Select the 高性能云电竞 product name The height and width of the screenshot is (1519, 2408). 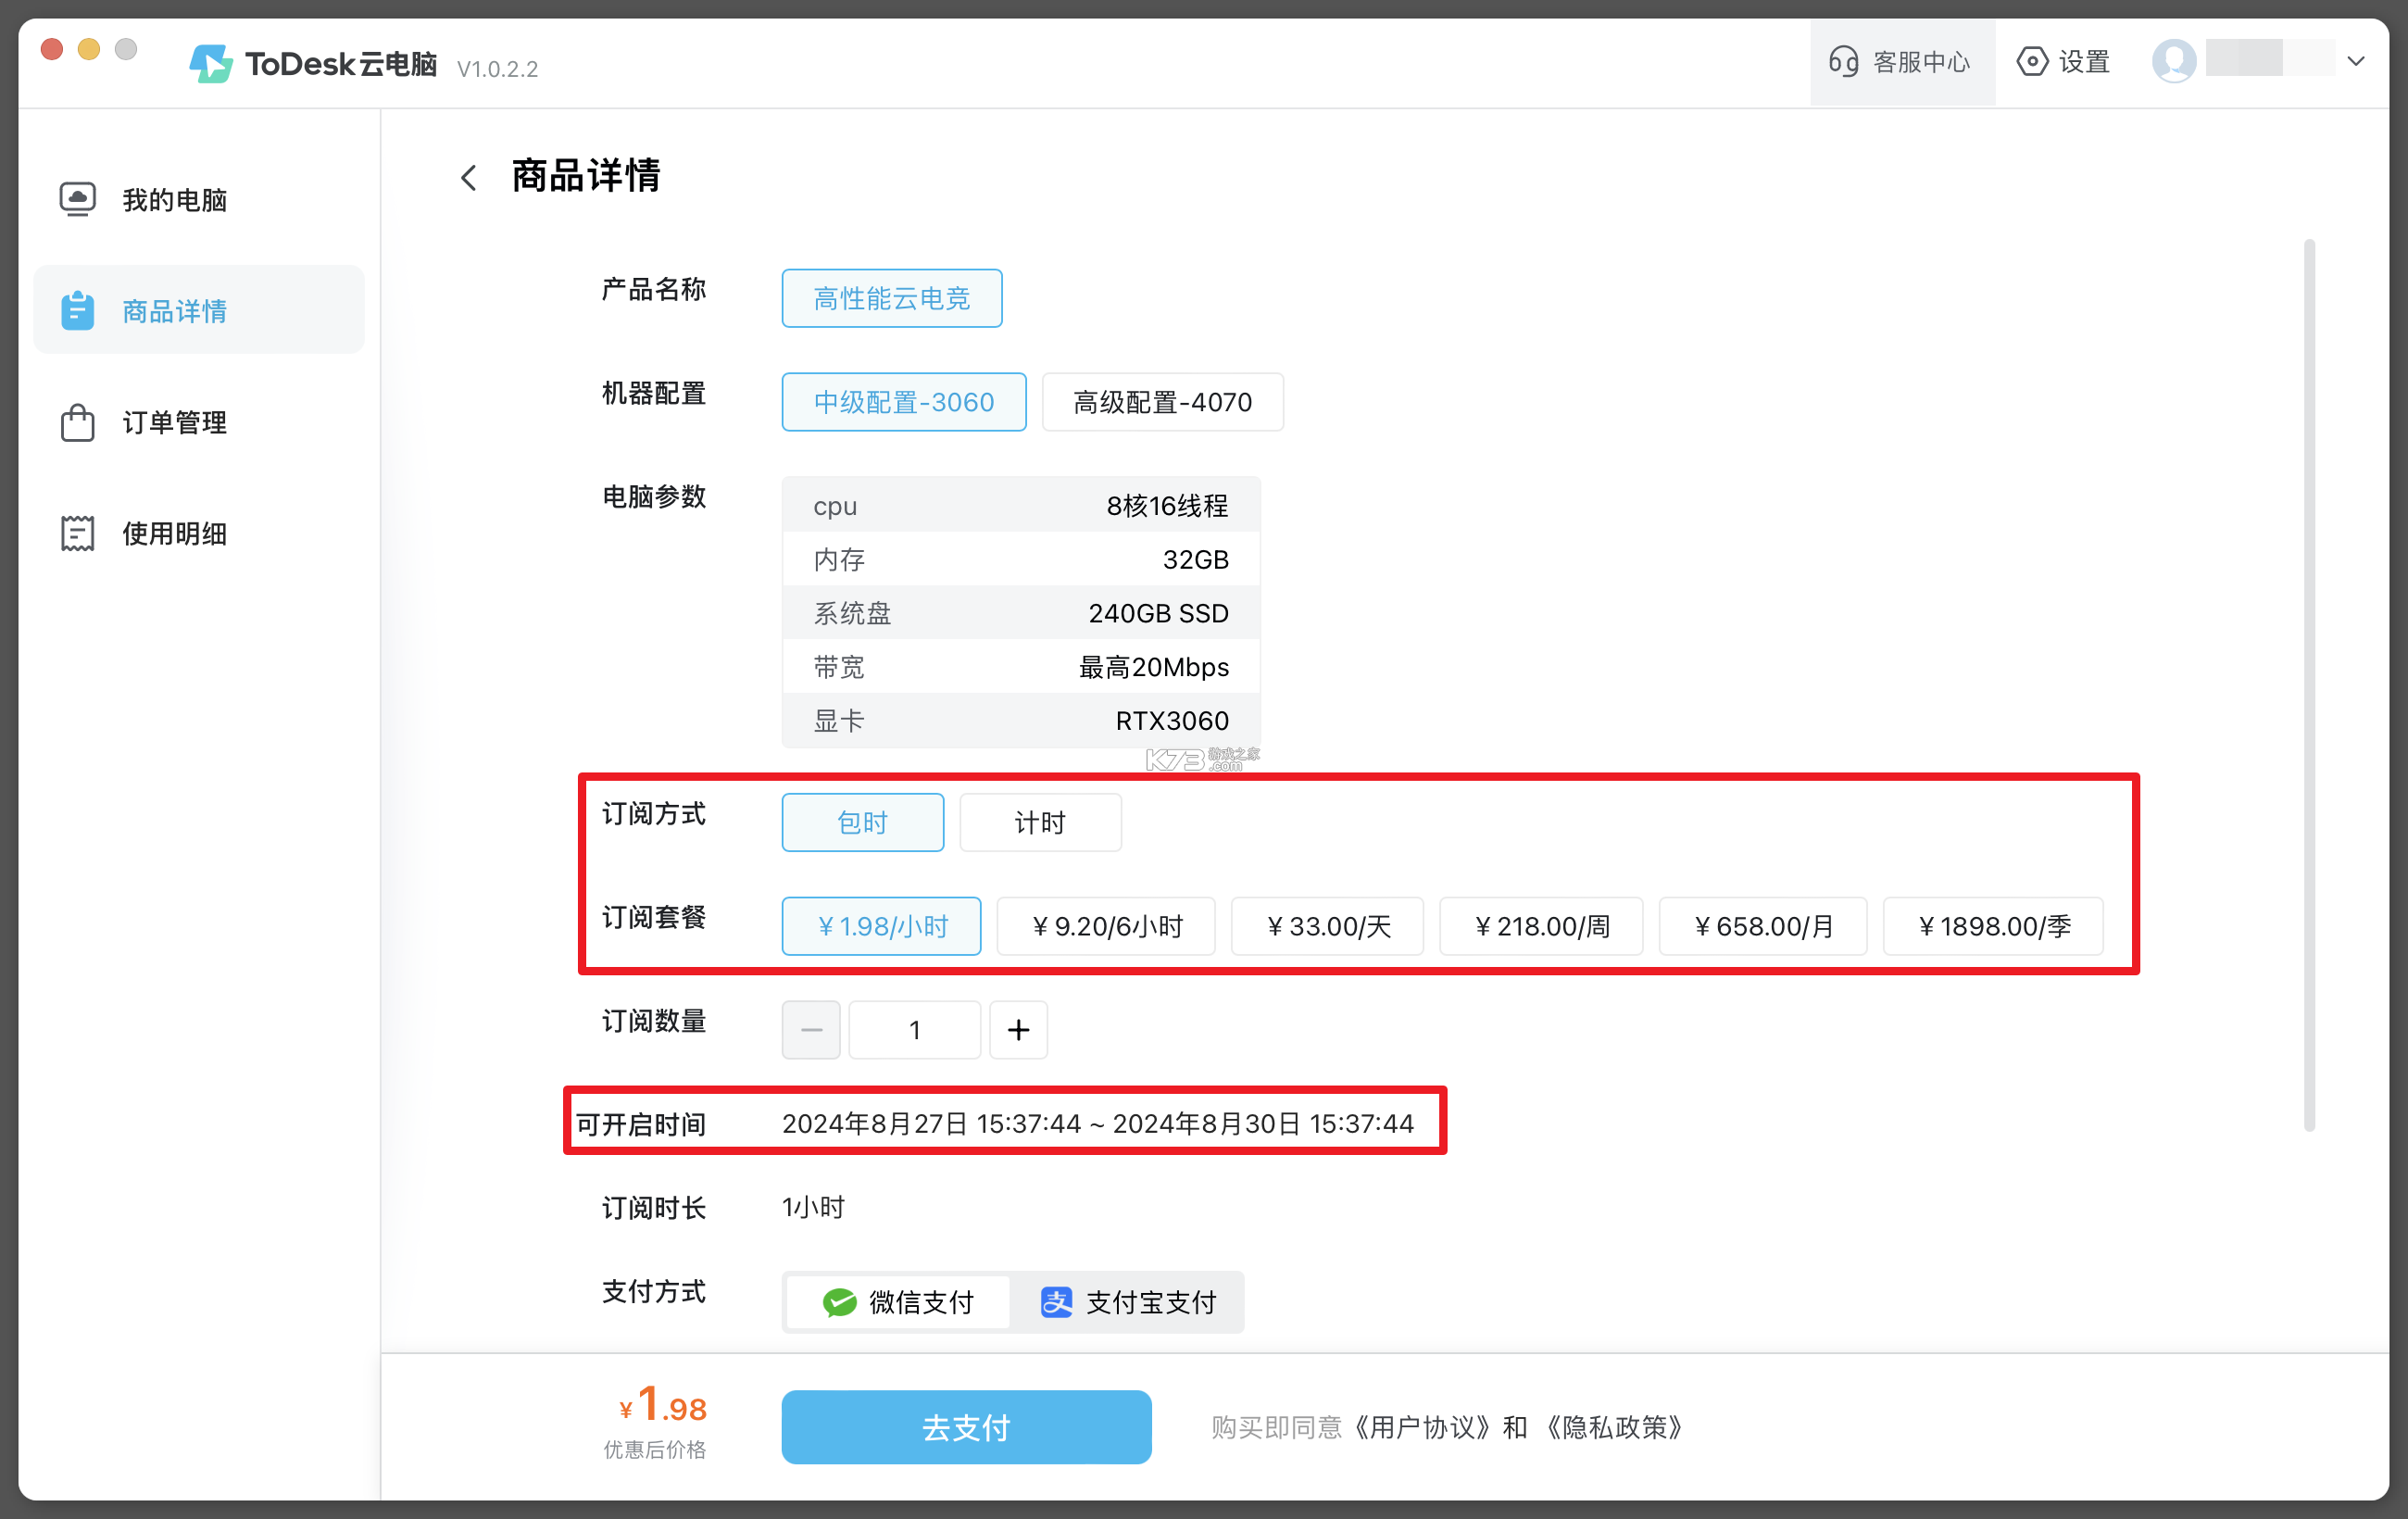point(890,297)
